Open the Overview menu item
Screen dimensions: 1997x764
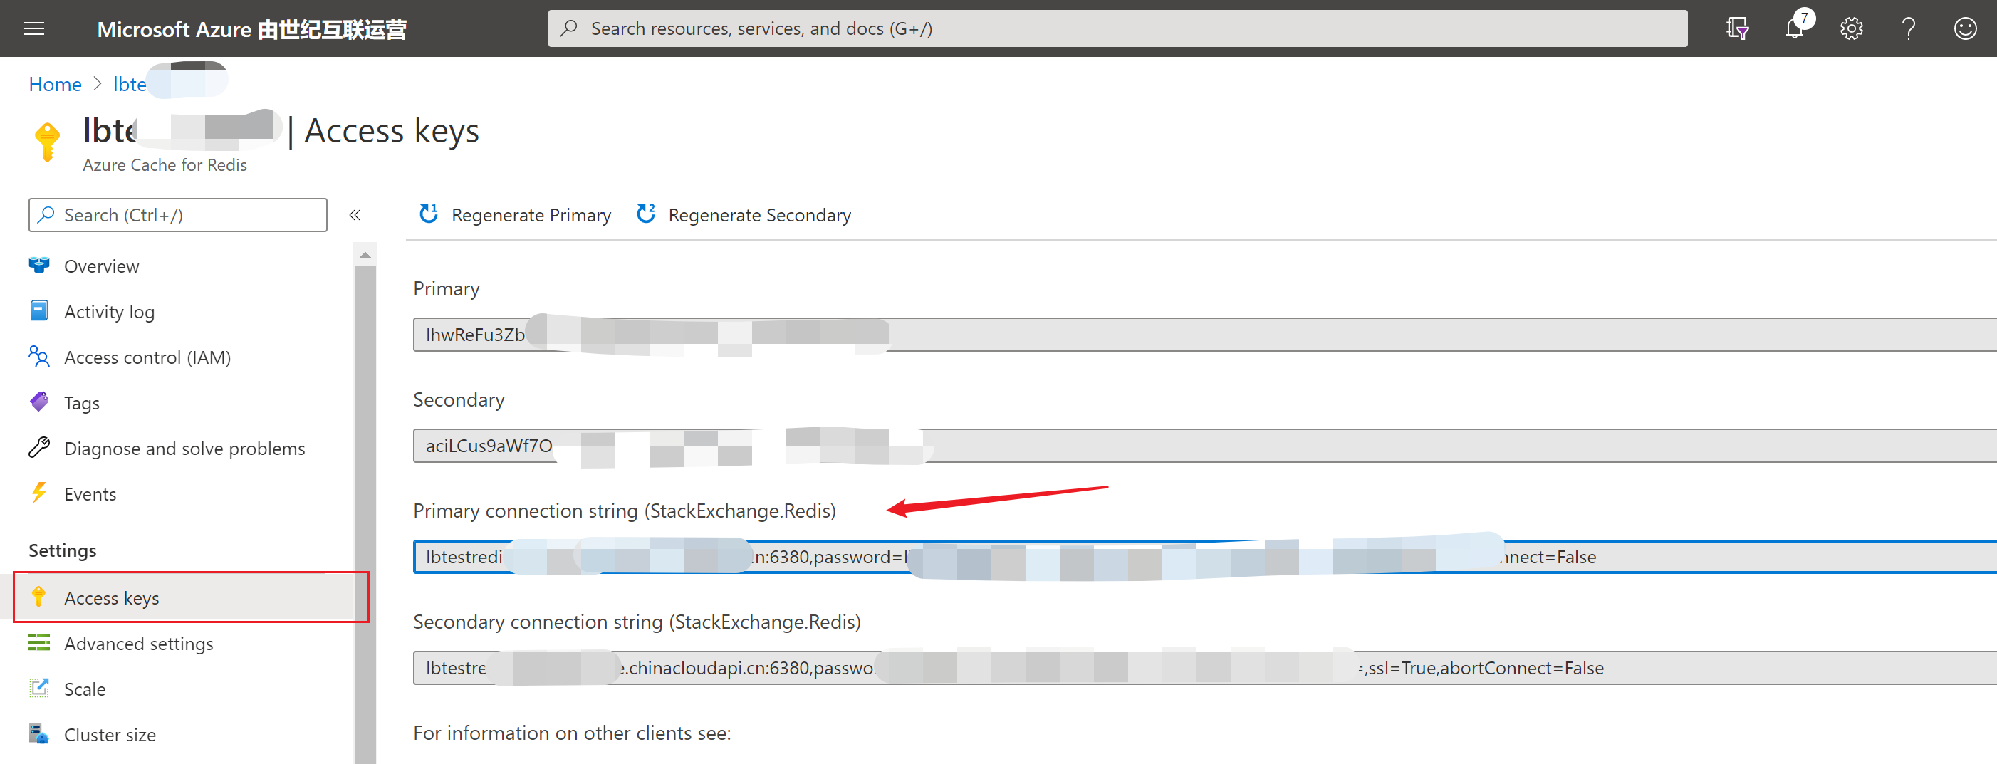click(x=102, y=266)
